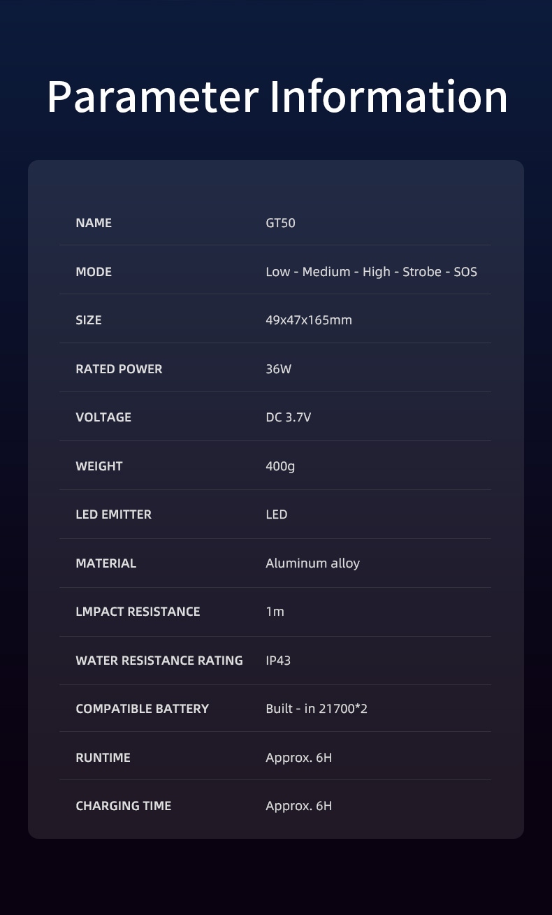The width and height of the screenshot is (552, 915).
Task: Click the RATED POWER label
Action: point(119,369)
